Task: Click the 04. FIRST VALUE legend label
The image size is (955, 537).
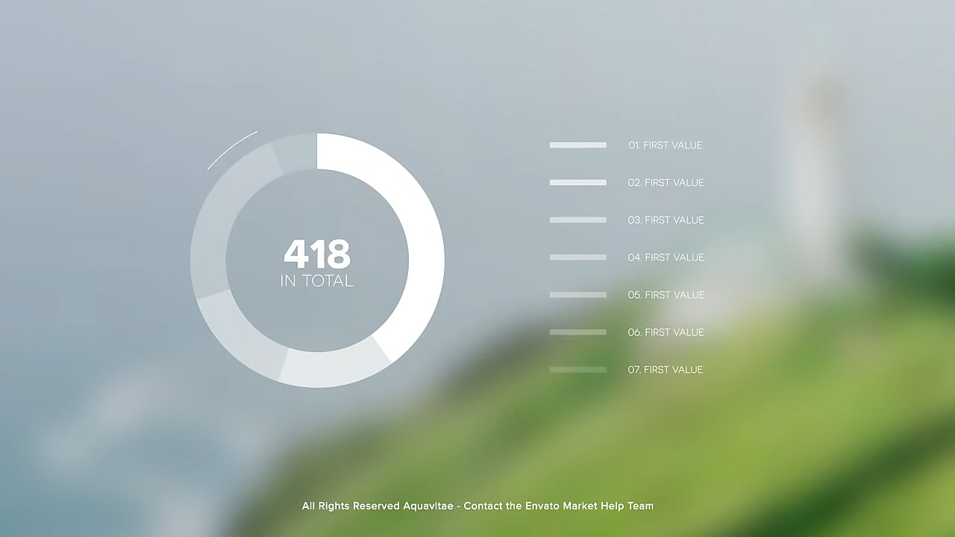Action: pyautogui.click(x=666, y=257)
